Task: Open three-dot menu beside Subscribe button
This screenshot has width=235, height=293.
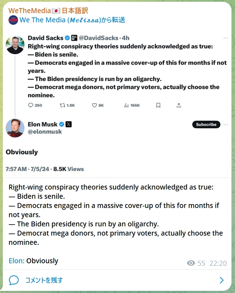Action: point(226,124)
